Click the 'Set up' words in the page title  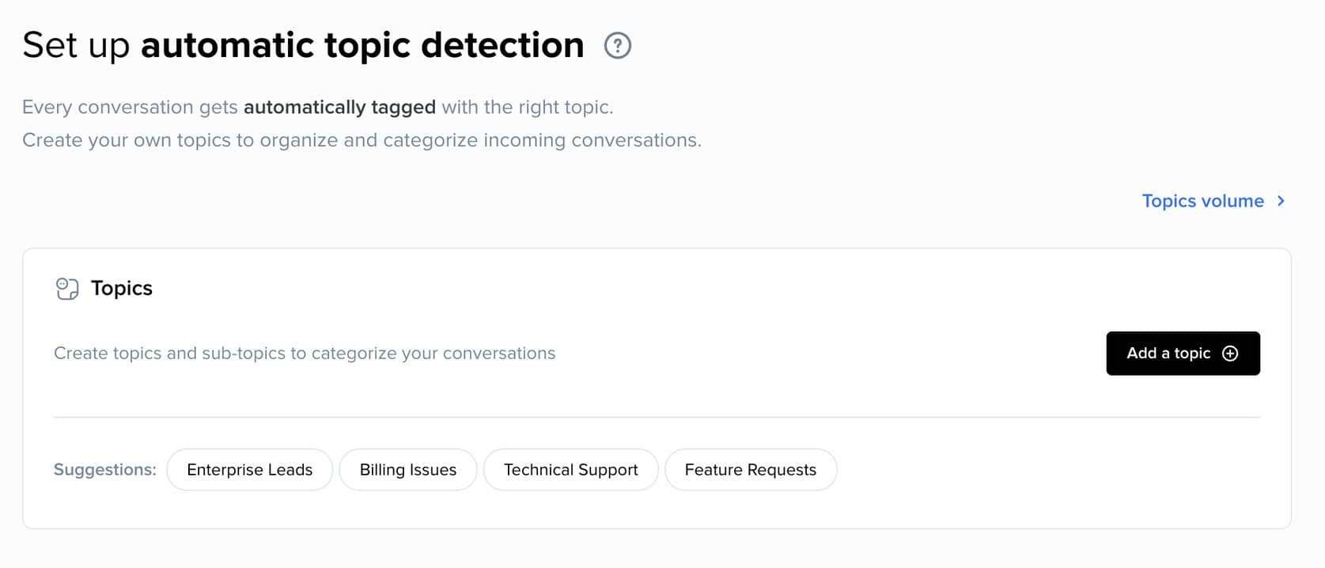(76, 46)
